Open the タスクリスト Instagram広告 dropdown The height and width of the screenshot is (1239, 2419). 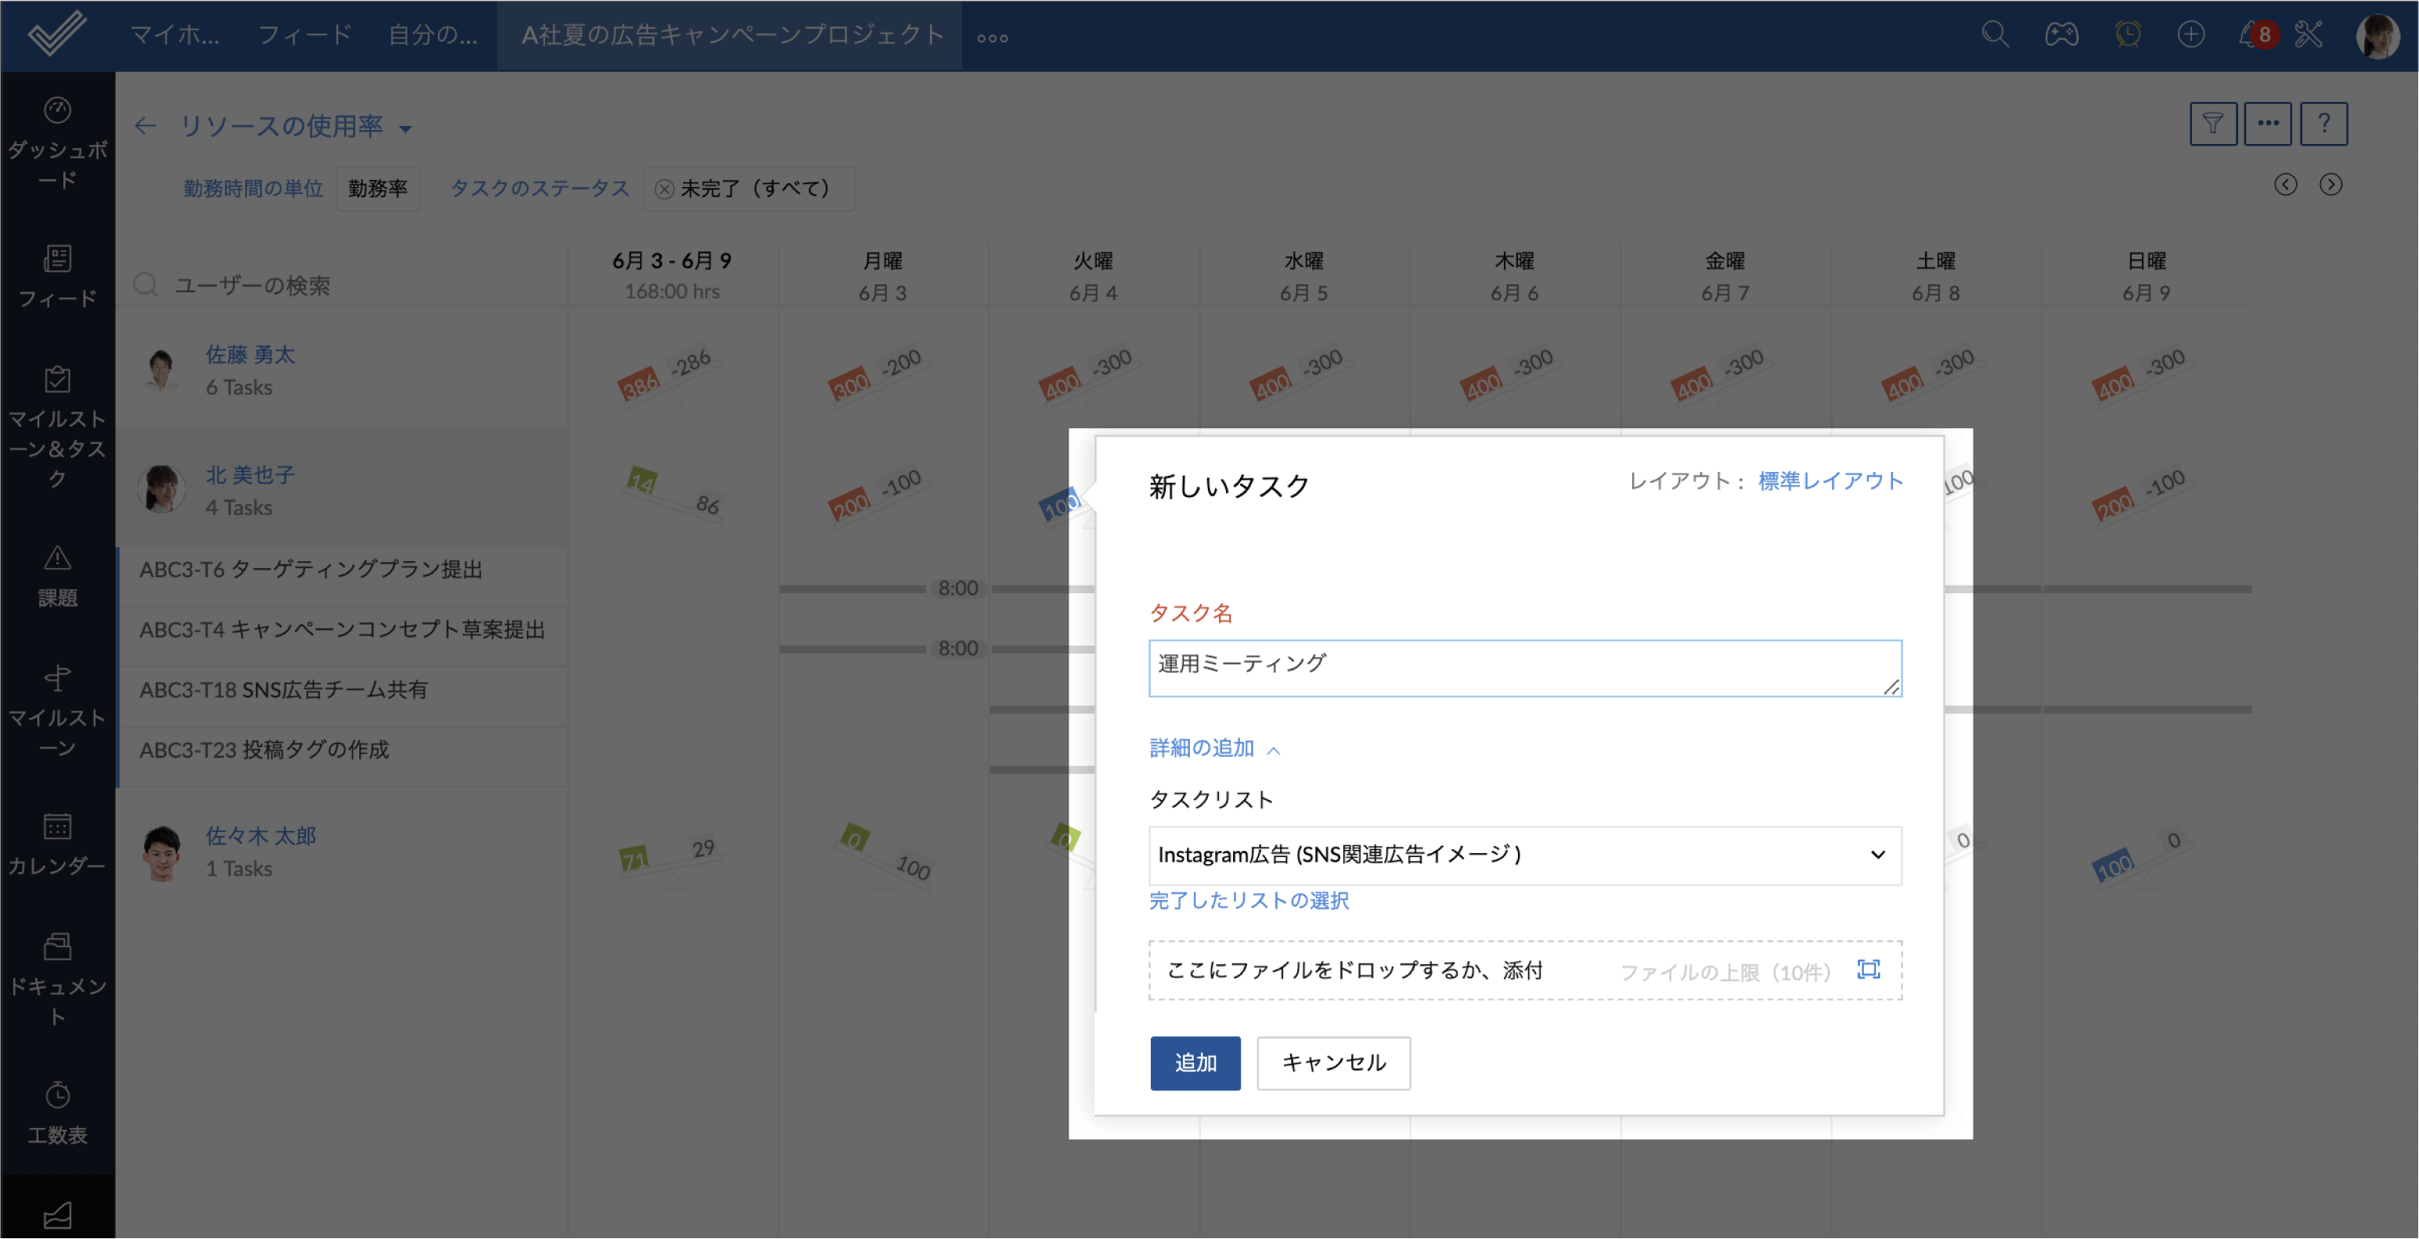pyautogui.click(x=1525, y=855)
